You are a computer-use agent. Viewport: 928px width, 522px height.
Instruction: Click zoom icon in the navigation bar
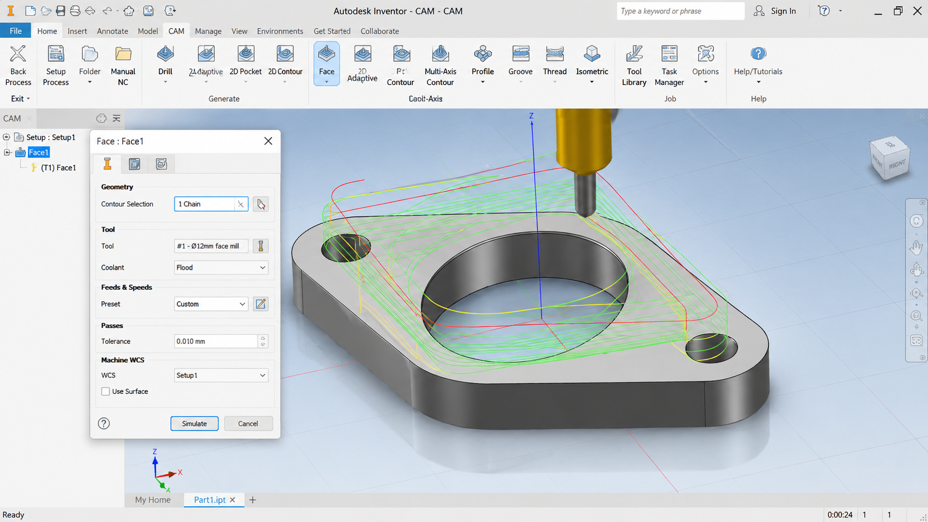click(x=916, y=316)
